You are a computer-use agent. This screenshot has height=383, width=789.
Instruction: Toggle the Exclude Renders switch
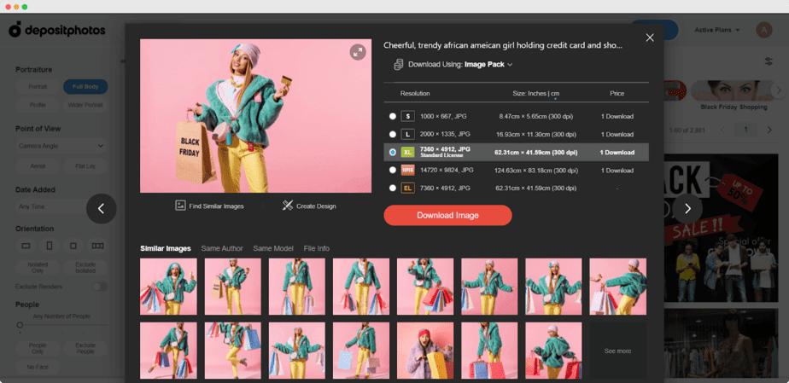pyautogui.click(x=100, y=287)
